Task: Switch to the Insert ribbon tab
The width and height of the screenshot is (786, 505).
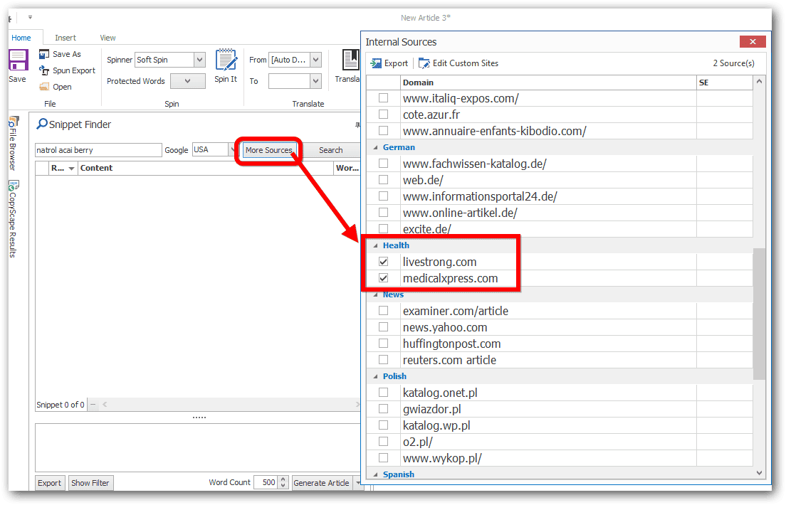Action: pos(65,38)
